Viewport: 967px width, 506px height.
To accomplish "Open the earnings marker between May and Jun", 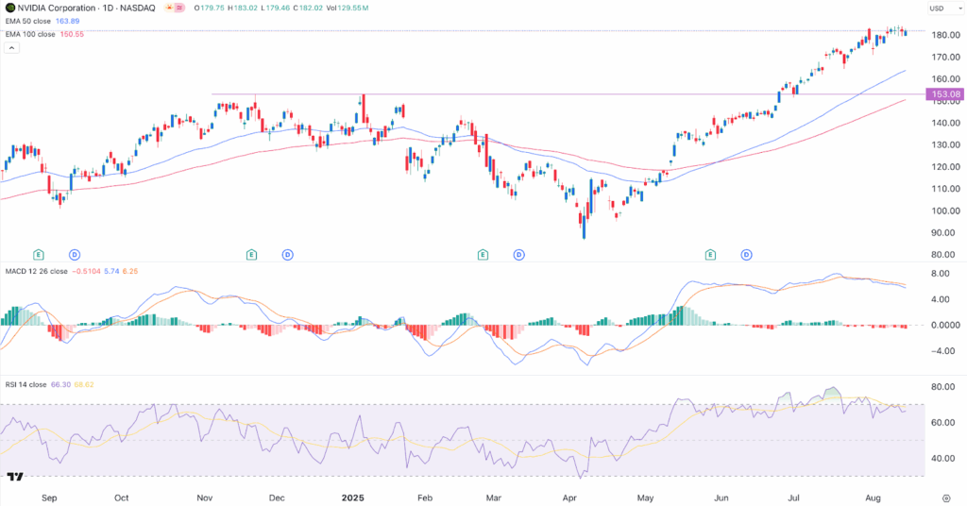I will click(710, 255).
